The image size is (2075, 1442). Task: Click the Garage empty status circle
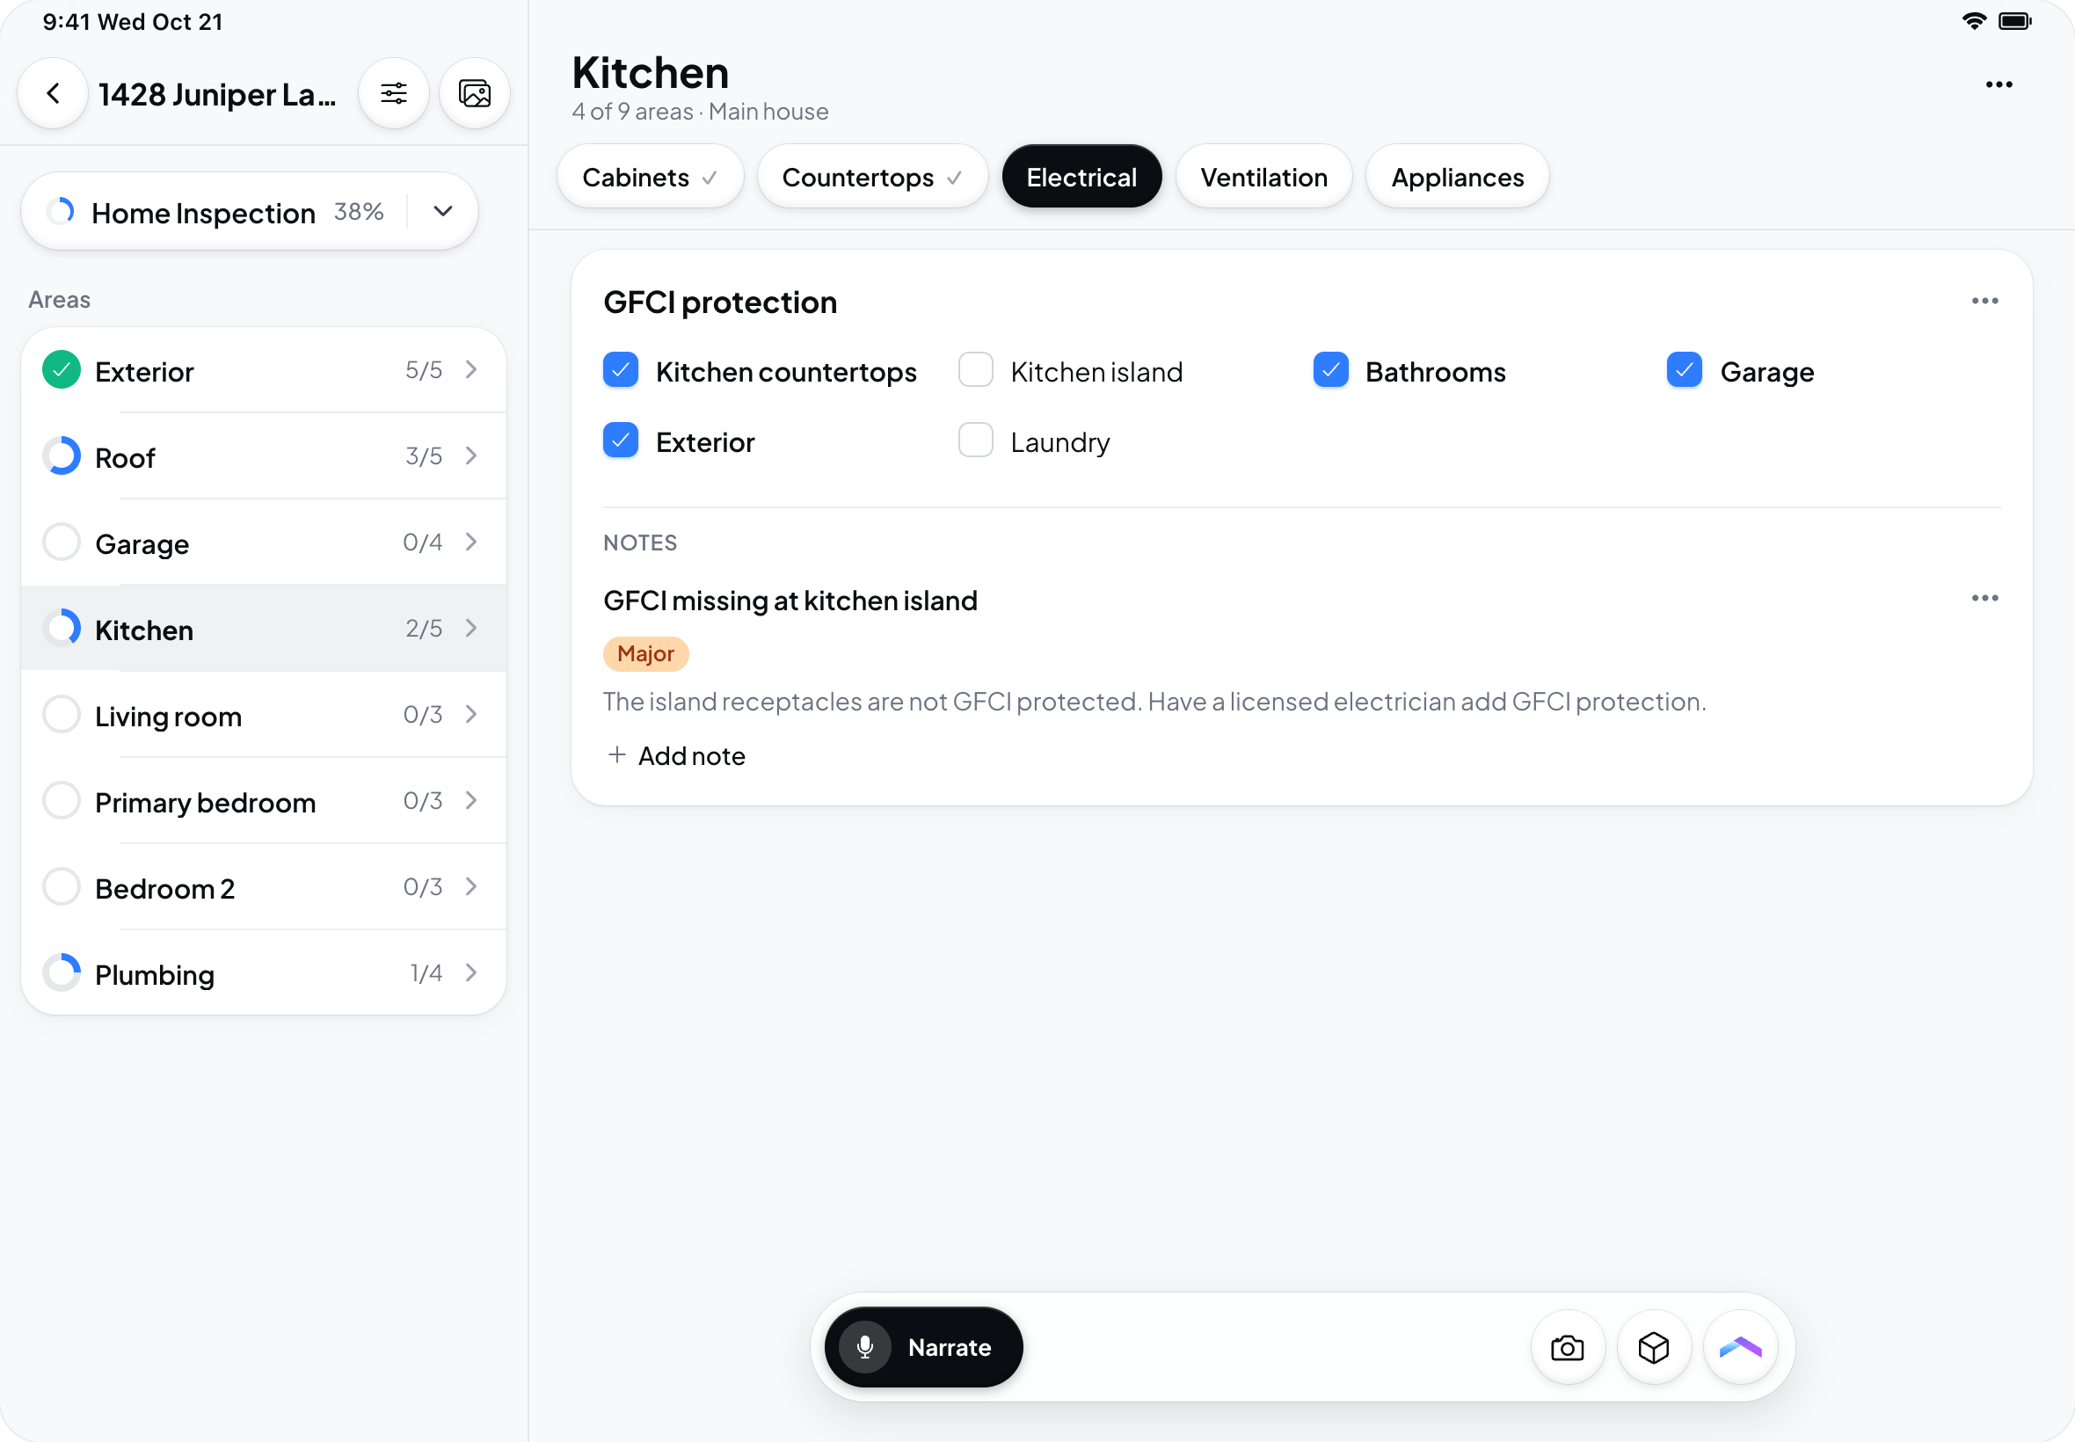pyautogui.click(x=62, y=543)
